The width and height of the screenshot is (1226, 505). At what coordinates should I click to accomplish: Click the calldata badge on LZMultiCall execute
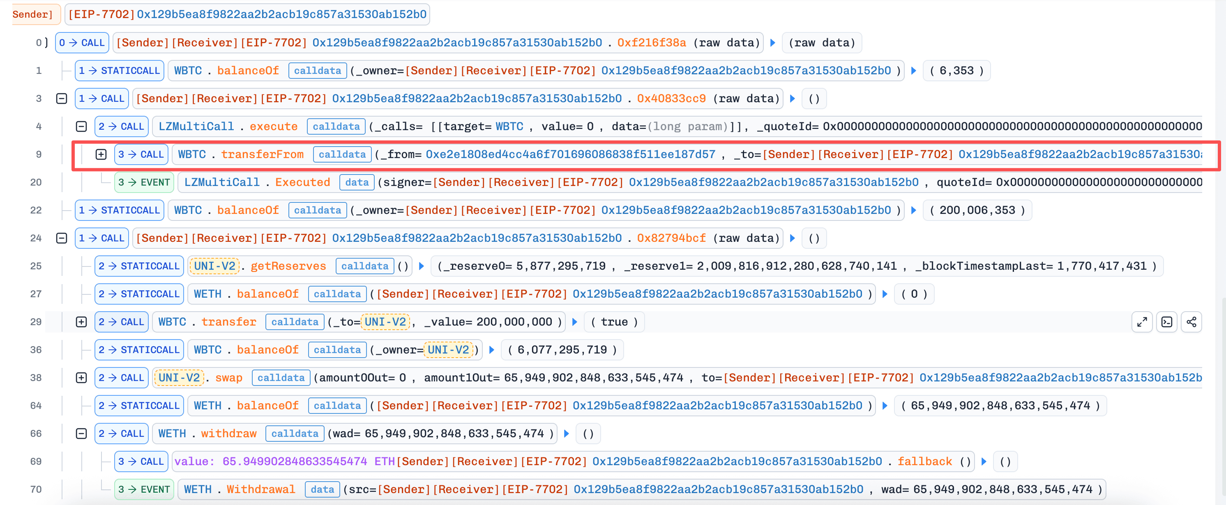(336, 126)
